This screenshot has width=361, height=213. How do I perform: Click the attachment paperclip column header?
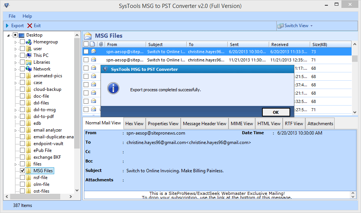(x=101, y=44)
